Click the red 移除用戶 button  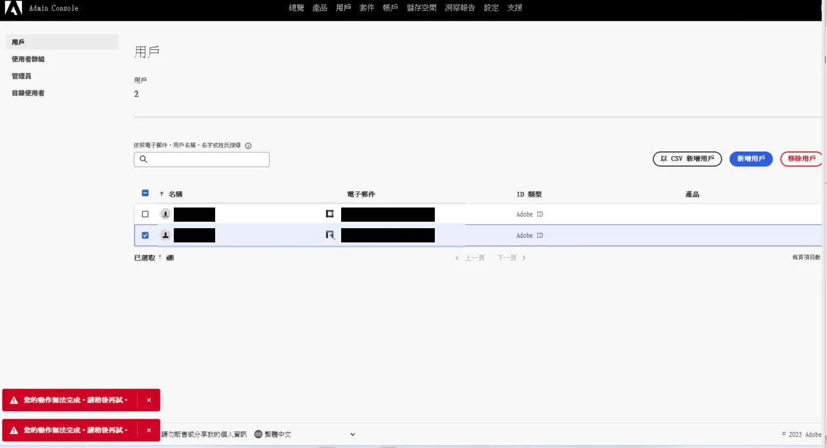[x=802, y=159]
